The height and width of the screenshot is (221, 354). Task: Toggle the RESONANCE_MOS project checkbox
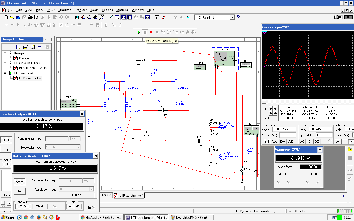click(x=11, y=63)
